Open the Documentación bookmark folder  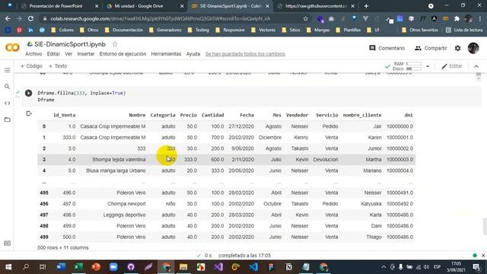[x=124, y=30]
